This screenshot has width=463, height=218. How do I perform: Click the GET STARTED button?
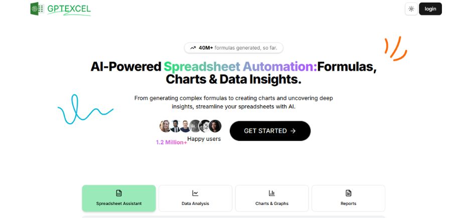(x=270, y=131)
